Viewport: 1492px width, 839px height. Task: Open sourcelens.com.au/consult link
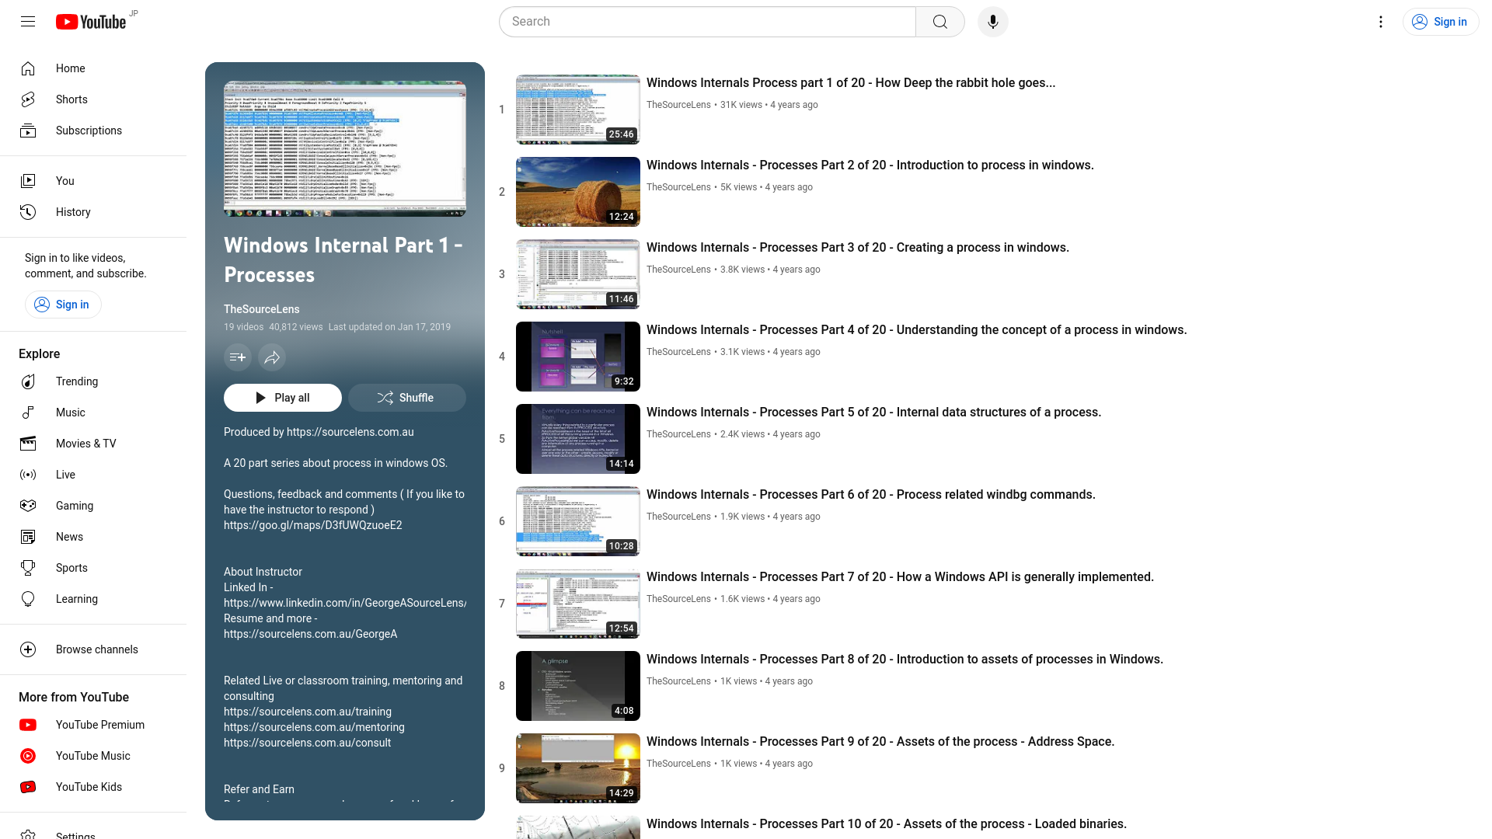point(308,743)
